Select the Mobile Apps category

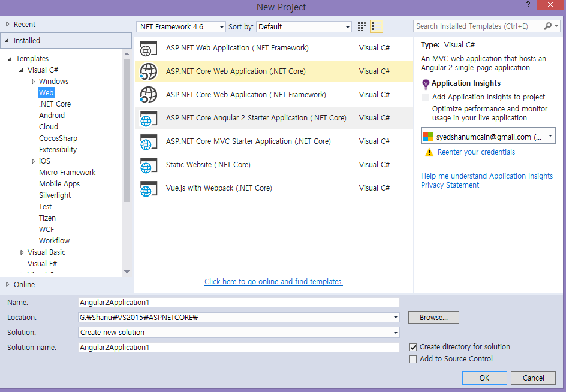(59, 184)
